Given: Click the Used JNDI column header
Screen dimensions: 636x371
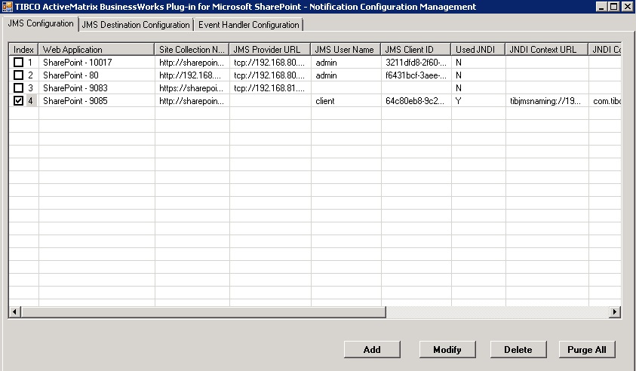Looking at the screenshot, I should (x=478, y=50).
